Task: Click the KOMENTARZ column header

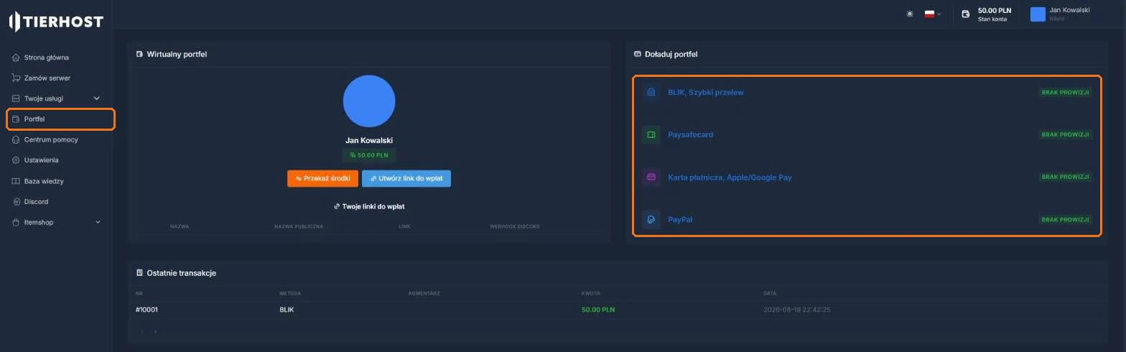Action: [424, 293]
